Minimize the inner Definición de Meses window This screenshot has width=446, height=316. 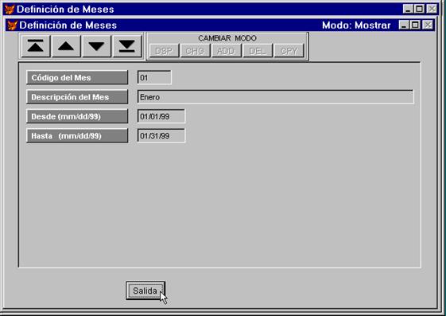click(403, 25)
